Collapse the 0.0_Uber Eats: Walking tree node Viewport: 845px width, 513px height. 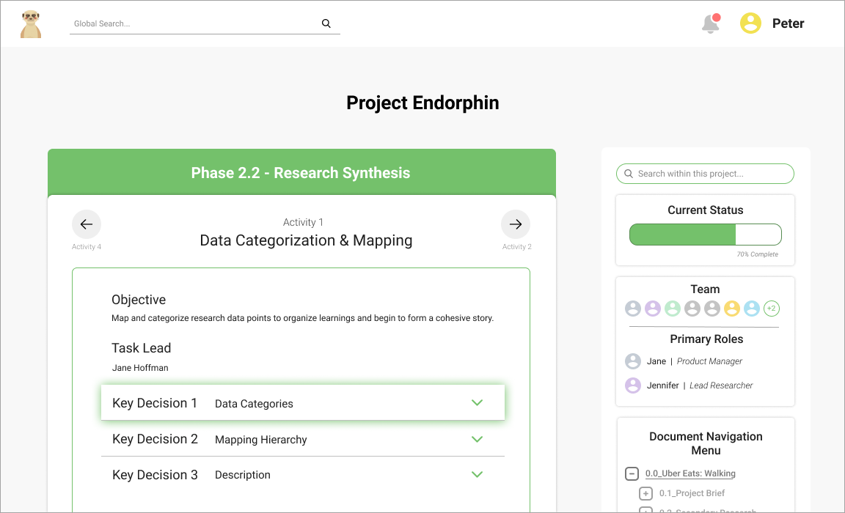click(632, 473)
